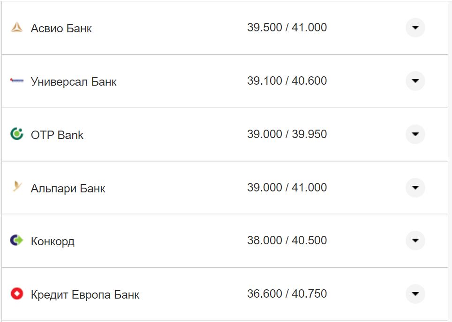Click the Конкорд logo icon

tap(17, 241)
